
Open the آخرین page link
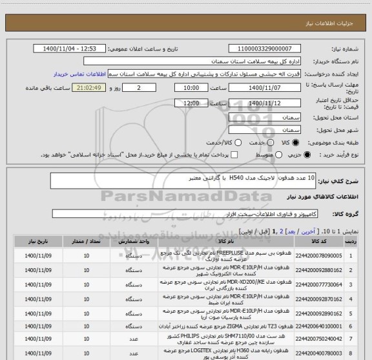[x=308, y=231]
